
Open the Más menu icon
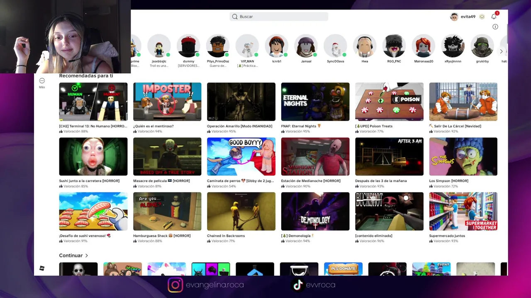point(42,81)
